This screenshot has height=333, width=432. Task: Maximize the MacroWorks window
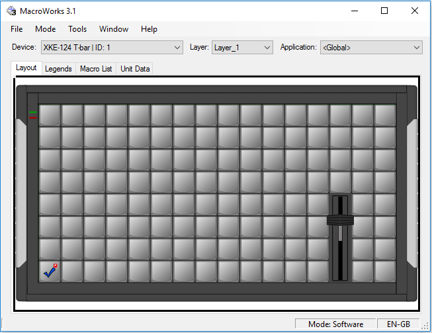coord(384,11)
